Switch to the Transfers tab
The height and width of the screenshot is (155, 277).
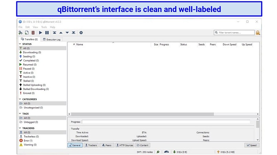pyautogui.click(x=29, y=39)
